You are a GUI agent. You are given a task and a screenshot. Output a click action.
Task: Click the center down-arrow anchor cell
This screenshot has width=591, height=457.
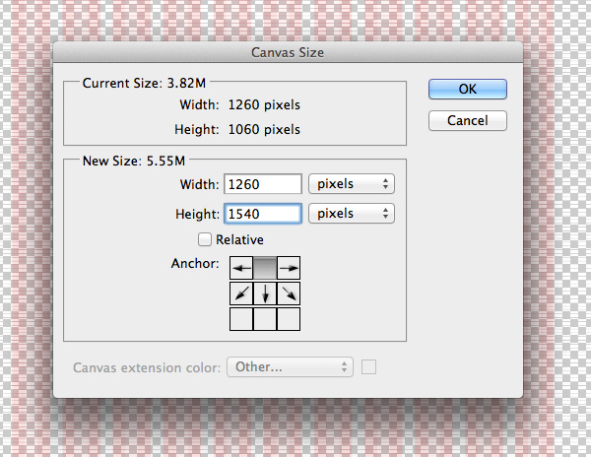coord(265,294)
